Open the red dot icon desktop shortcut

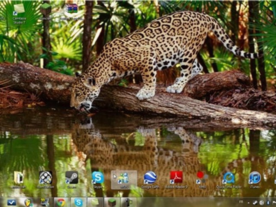click(x=202, y=179)
